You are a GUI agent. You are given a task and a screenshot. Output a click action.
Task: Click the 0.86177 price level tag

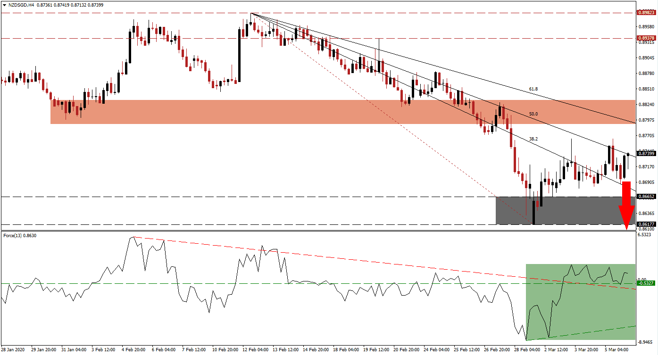coord(645,224)
